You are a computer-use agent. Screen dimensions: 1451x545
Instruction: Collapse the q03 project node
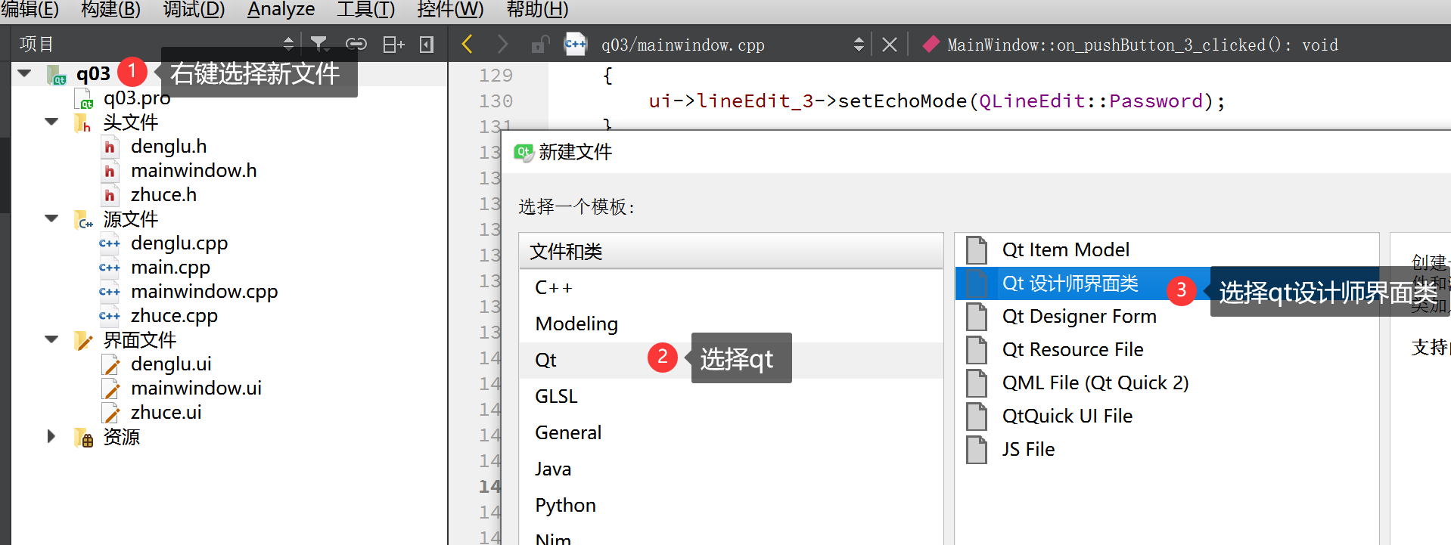click(25, 73)
